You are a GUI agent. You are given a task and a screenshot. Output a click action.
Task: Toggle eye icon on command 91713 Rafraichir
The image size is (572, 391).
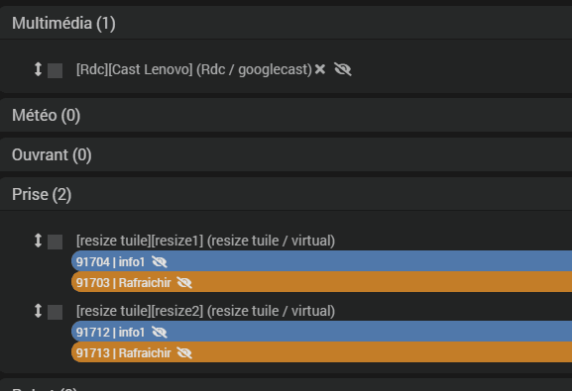[x=184, y=352]
